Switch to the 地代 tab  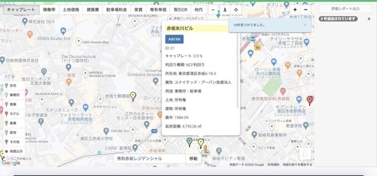pyautogui.click(x=198, y=10)
